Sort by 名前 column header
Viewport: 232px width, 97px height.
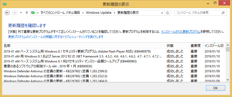pos(84,46)
